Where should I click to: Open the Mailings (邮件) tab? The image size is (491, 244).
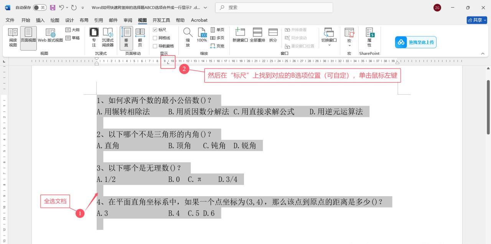pos(113,20)
